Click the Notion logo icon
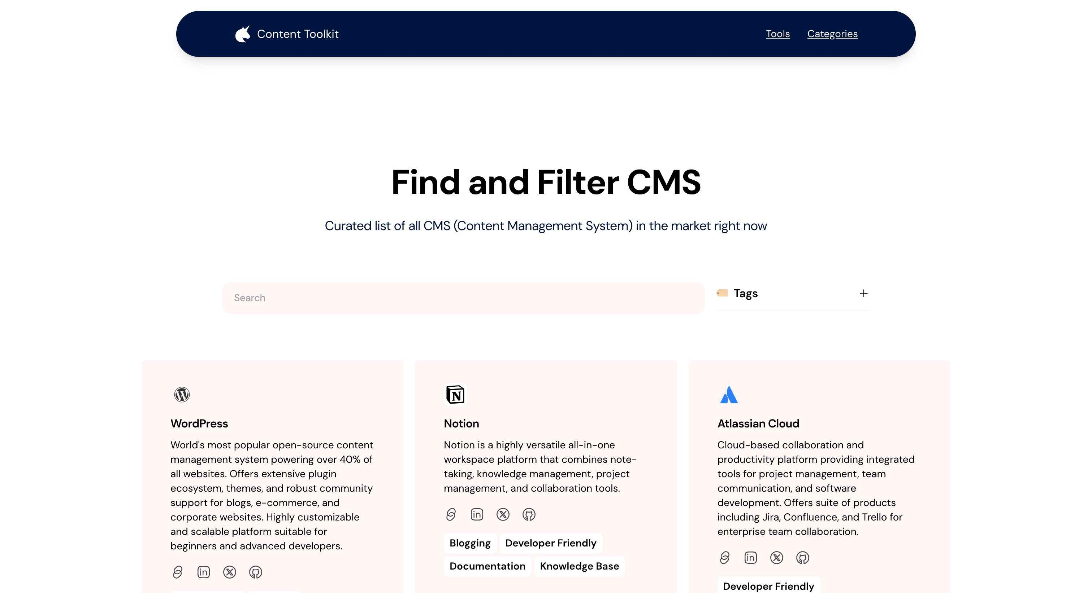 click(455, 394)
